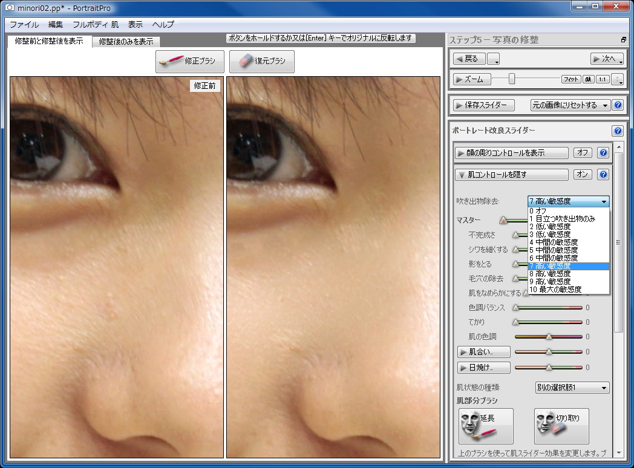
Task: Open the 保存スライダー menu
Action: click(483, 105)
